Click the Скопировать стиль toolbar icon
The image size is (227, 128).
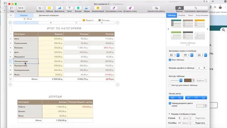113,8
